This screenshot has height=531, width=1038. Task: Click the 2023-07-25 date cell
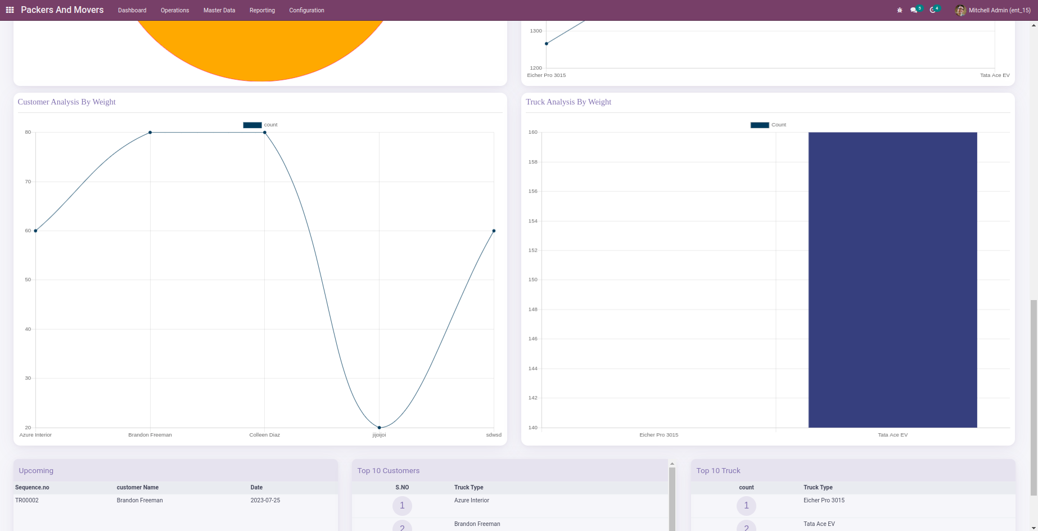tap(265, 501)
